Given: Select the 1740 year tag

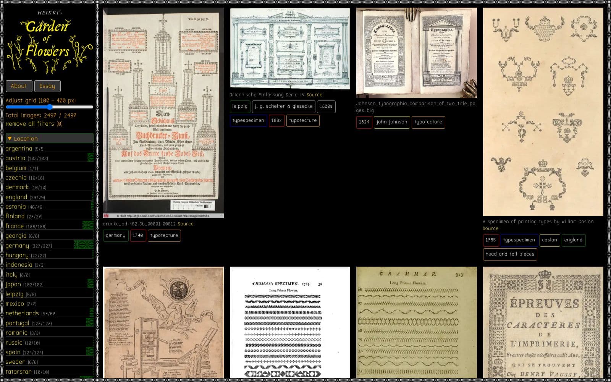Looking at the screenshot, I should [x=138, y=235].
